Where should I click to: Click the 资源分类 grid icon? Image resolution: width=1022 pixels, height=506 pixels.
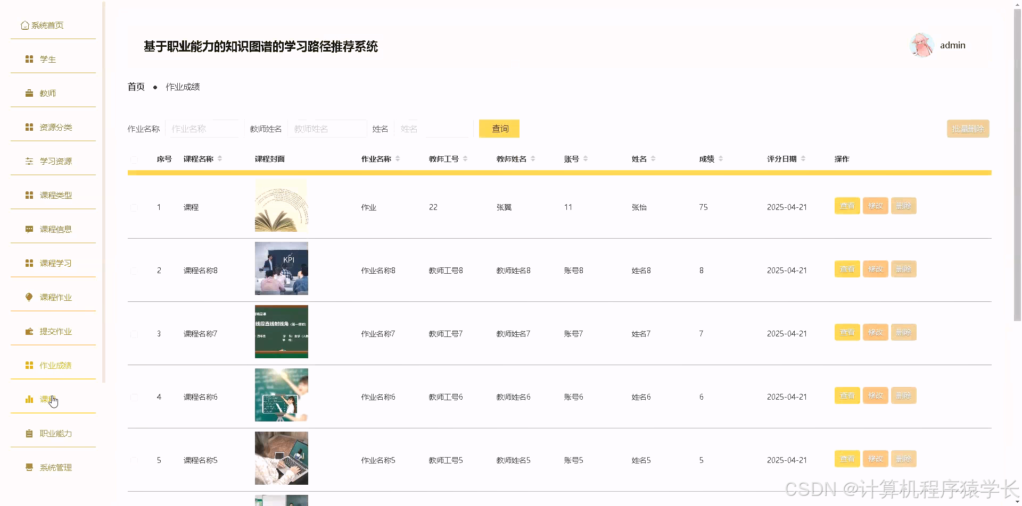pyautogui.click(x=29, y=126)
